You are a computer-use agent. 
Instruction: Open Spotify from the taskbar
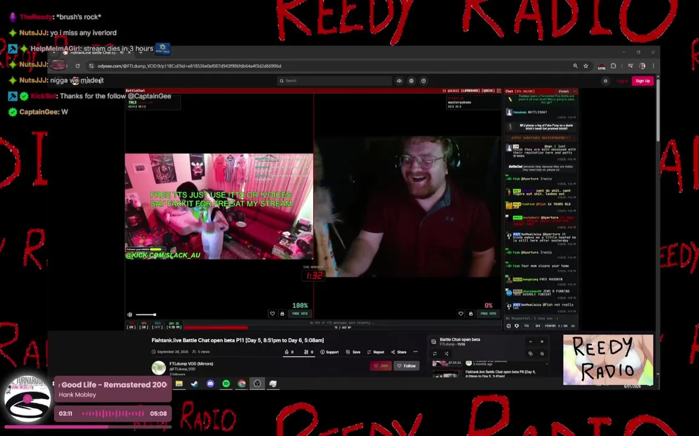[226, 383]
